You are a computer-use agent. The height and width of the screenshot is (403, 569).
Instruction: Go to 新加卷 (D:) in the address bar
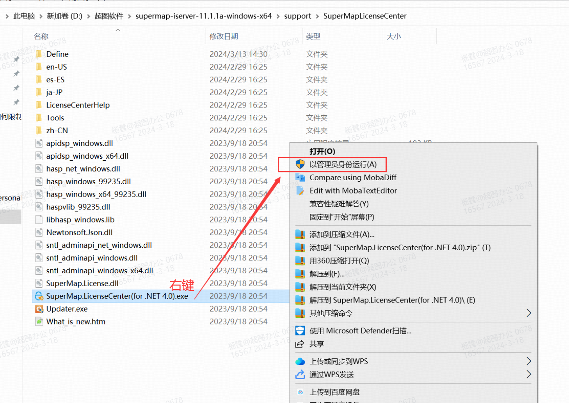[x=65, y=16]
